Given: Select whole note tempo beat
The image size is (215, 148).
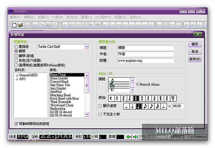Looking at the screenshot, I should [126, 106].
